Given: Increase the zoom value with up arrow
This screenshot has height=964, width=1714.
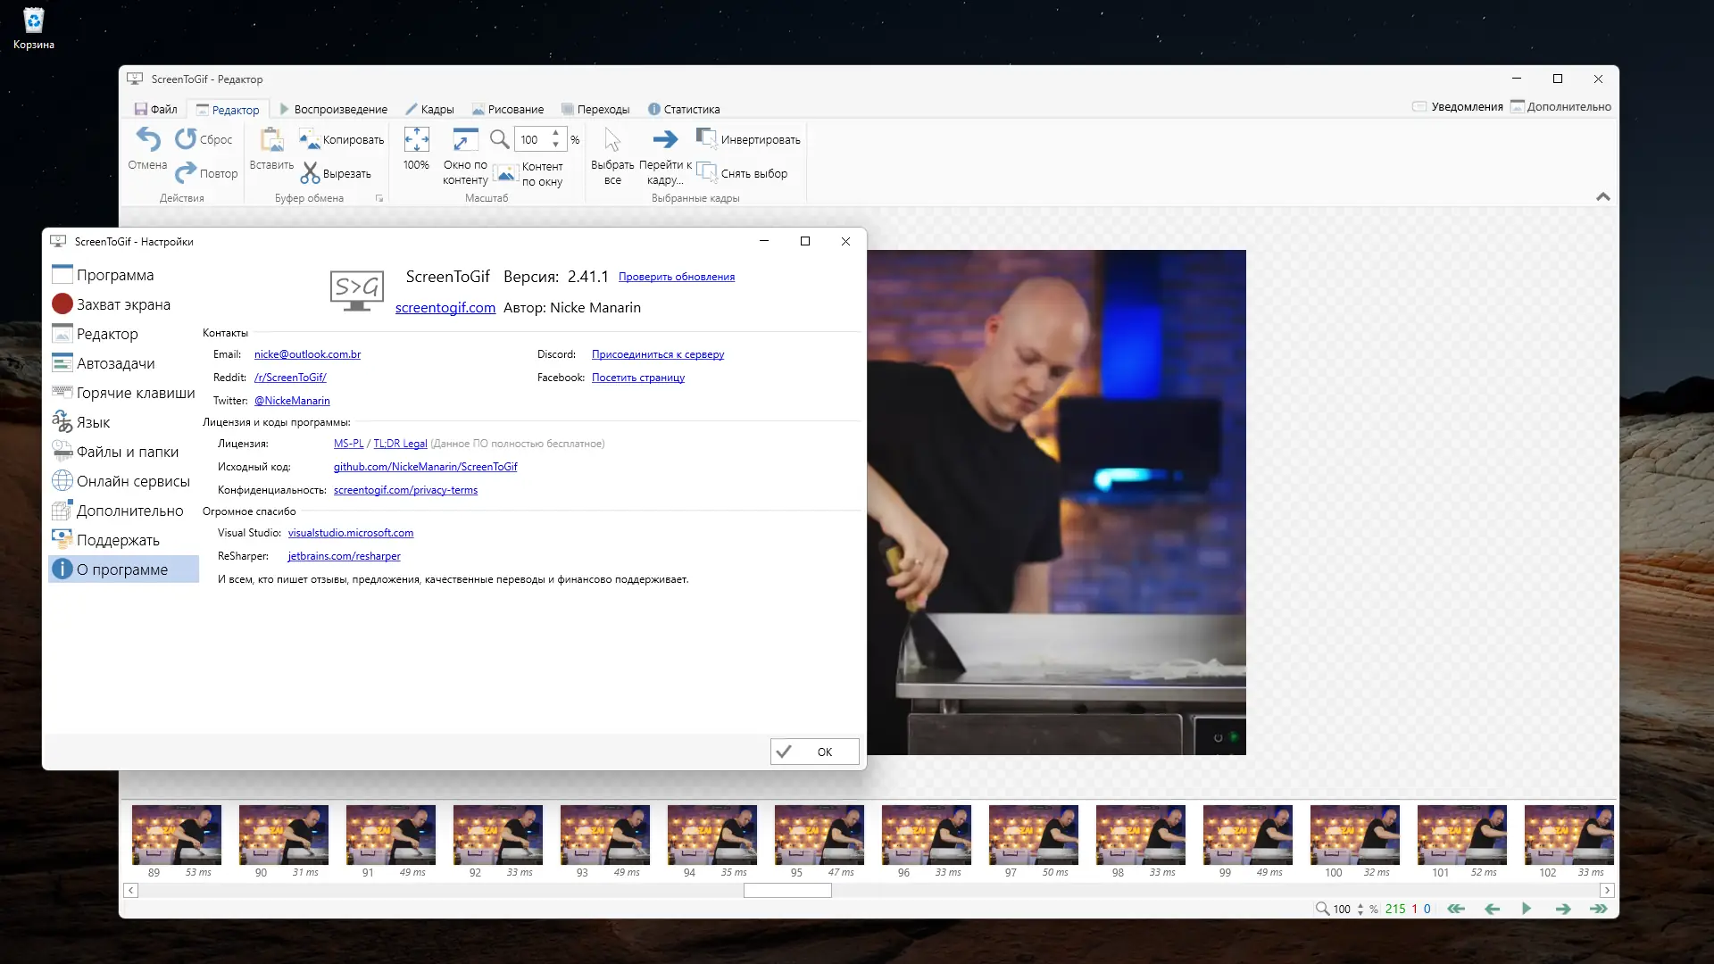Looking at the screenshot, I should coord(555,133).
